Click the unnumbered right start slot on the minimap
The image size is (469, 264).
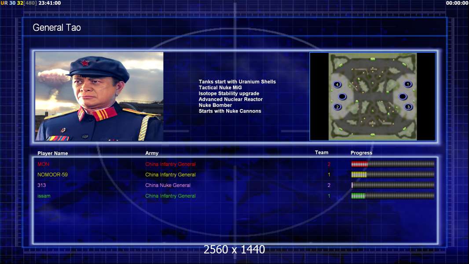coord(403,96)
